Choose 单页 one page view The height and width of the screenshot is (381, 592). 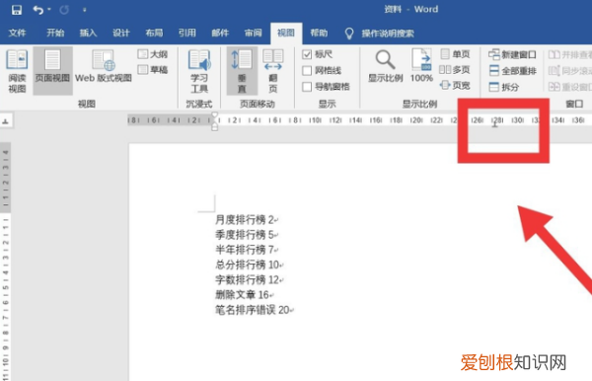point(455,54)
